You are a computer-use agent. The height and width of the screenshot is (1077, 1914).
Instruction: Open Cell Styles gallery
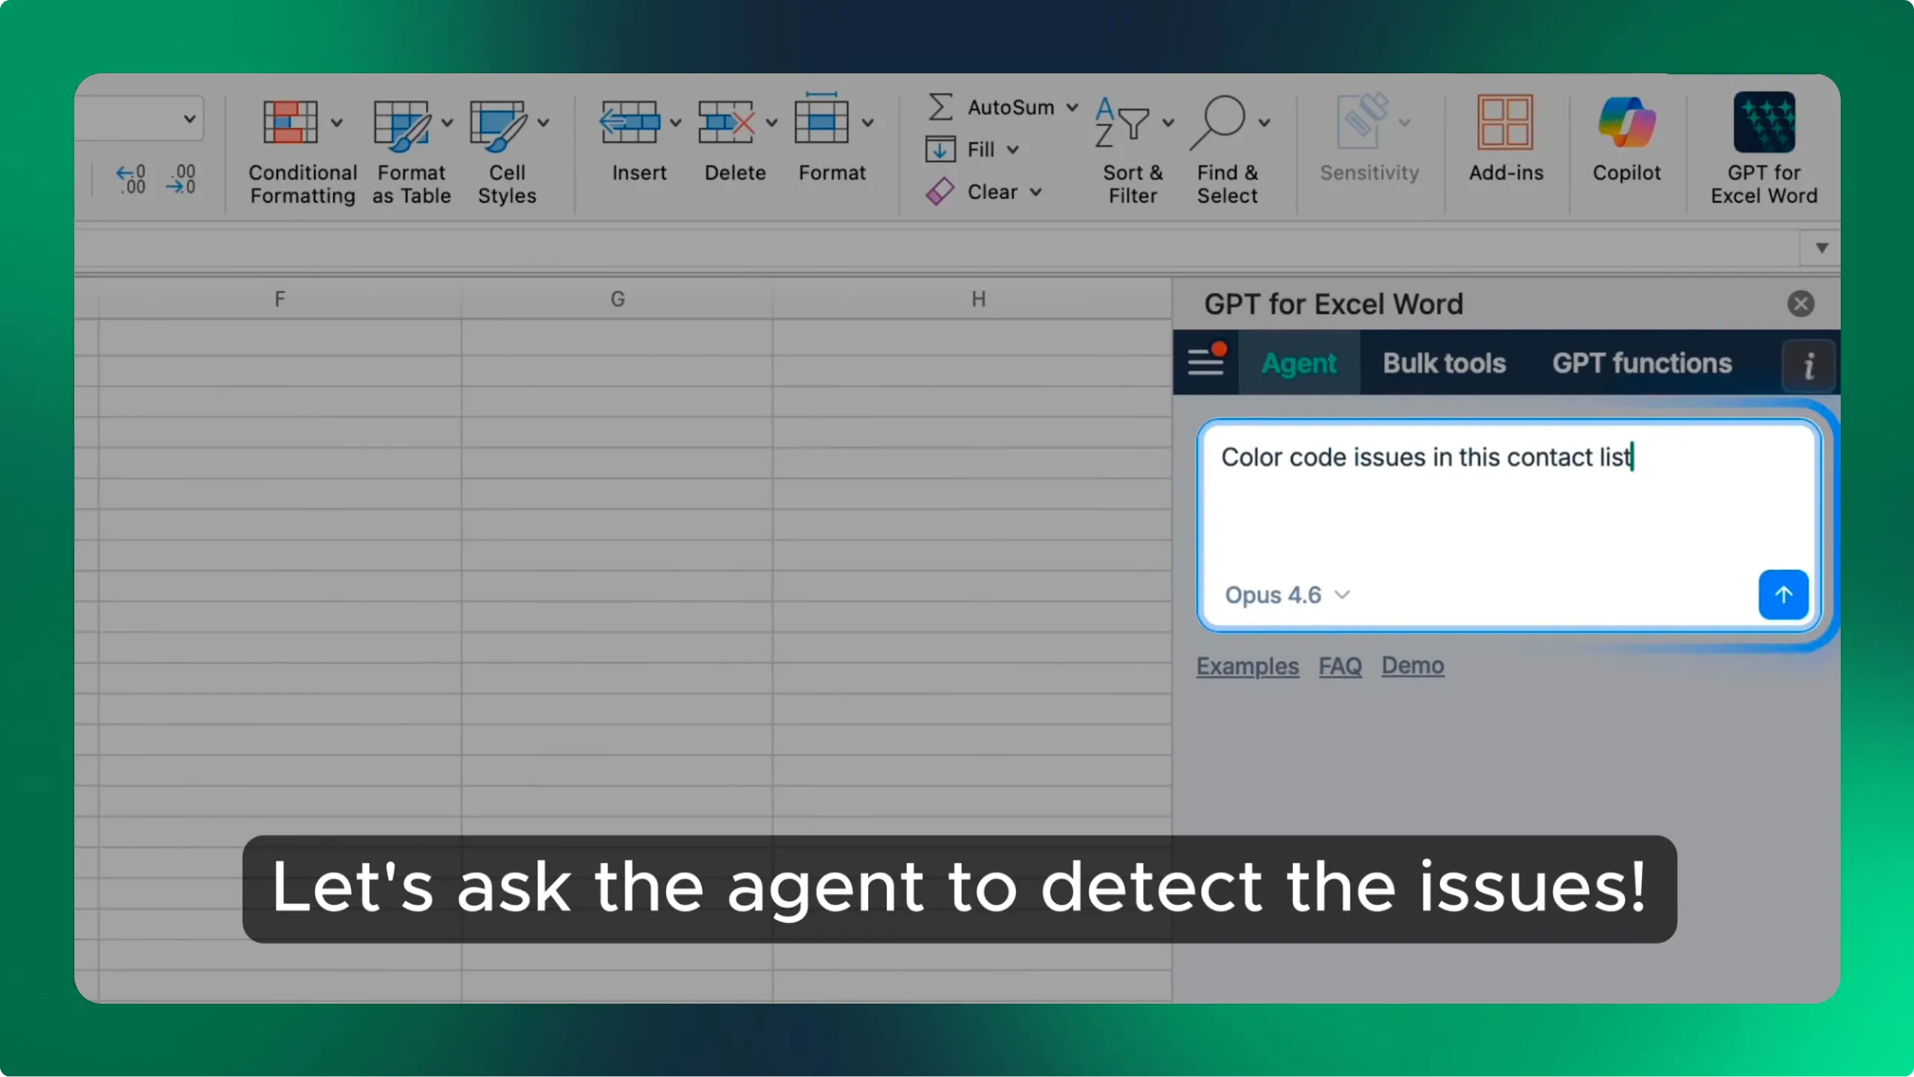497,123
